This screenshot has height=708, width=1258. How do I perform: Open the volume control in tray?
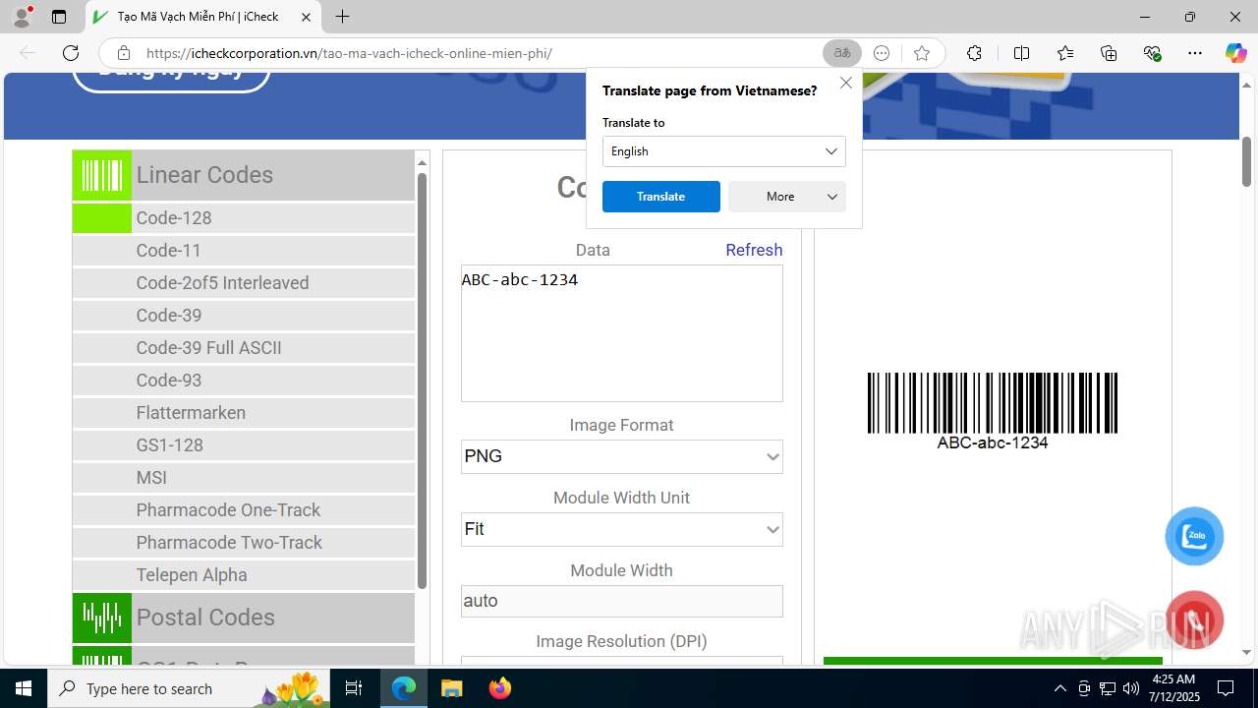(1130, 688)
